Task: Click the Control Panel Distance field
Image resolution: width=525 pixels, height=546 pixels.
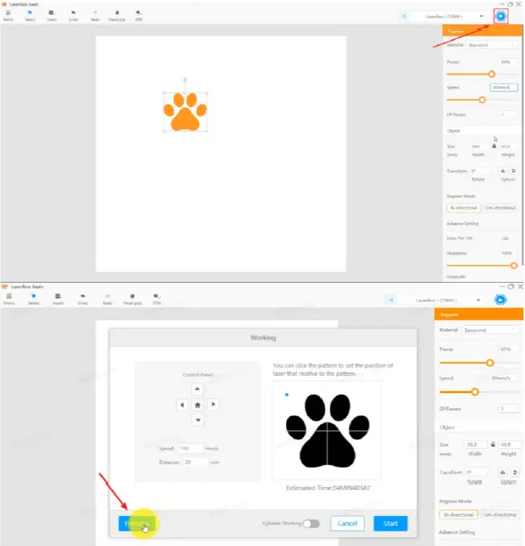Action: tap(195, 463)
